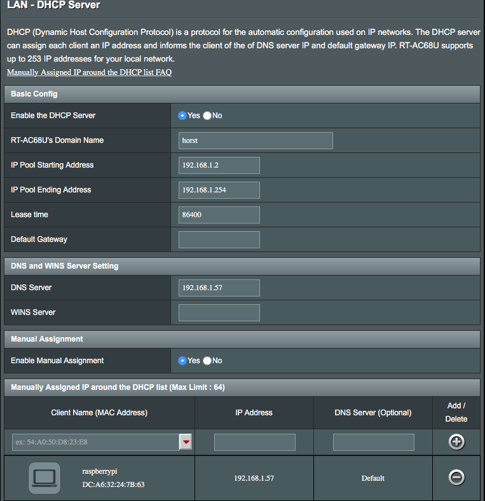Viewport: 485px width, 501px height.
Task: Select No for Enable the DHCP Server
Action: point(207,116)
